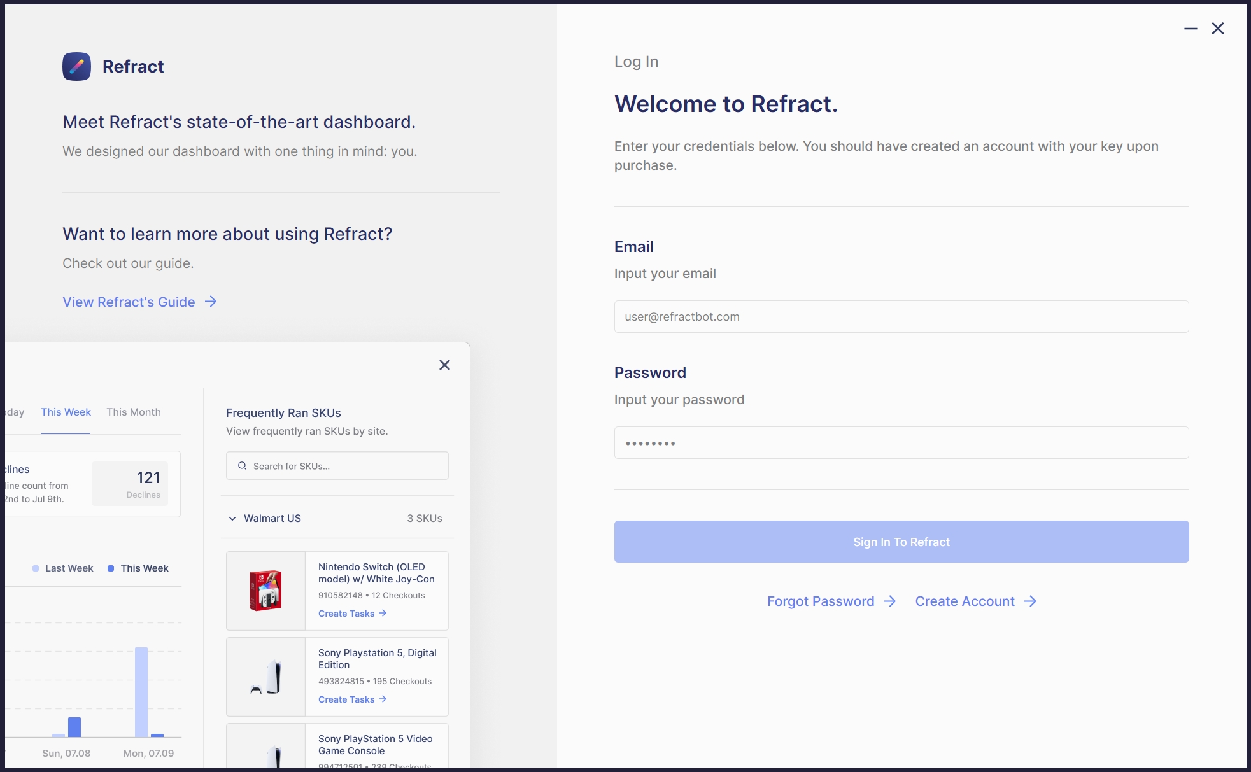Close the dashboard preview panel

444,365
